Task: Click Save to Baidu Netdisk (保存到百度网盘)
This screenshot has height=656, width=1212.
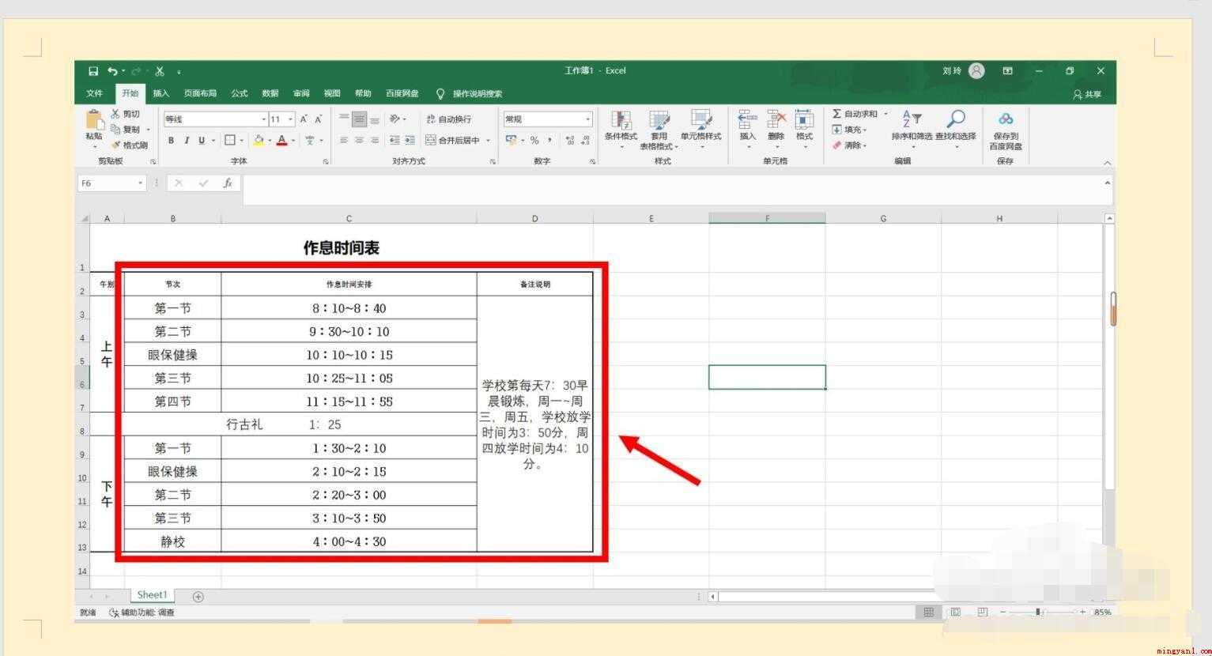Action: point(1006,130)
